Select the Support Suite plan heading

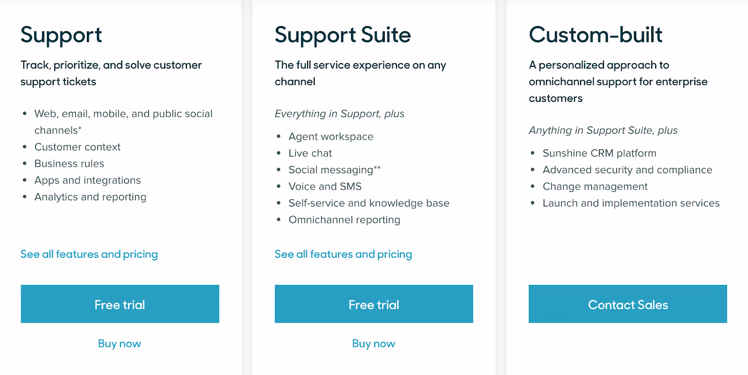tap(343, 35)
